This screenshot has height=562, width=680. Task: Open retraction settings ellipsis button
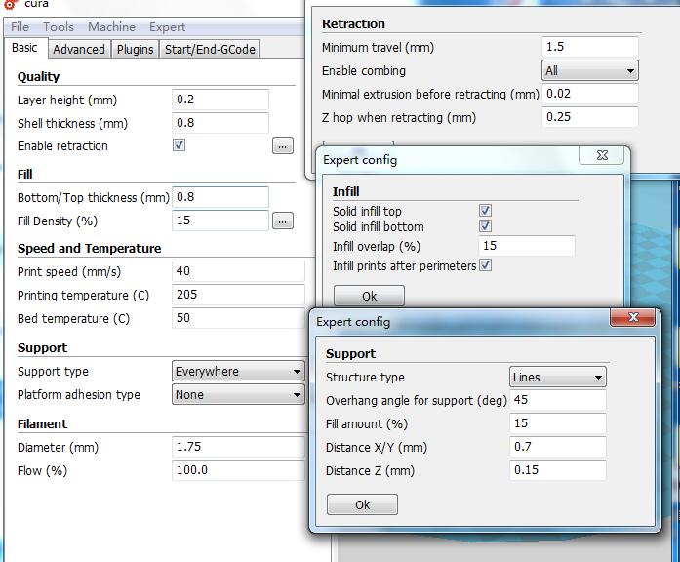click(x=283, y=145)
